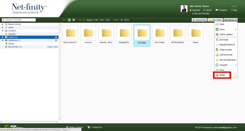Screen dimensions: 245x131
Task: Switch to list view icon
Action: pos(73,20)
